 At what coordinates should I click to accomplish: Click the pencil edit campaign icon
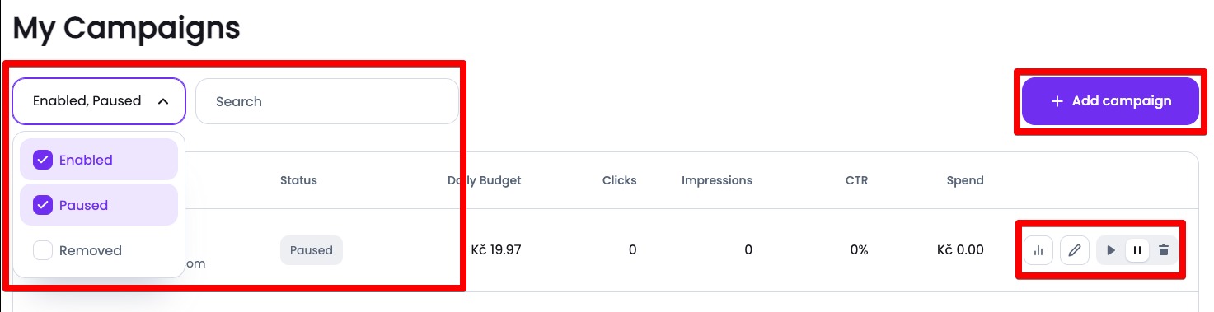pyautogui.click(x=1074, y=250)
